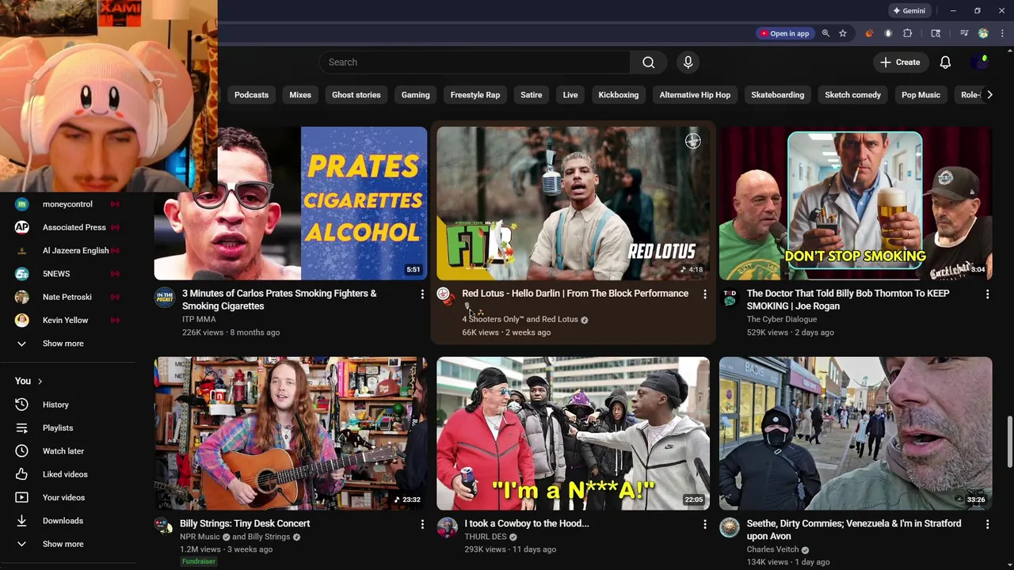Viewport: 1014px width, 570px height.
Task: Select the Skateboarding filter chip
Action: (777, 95)
